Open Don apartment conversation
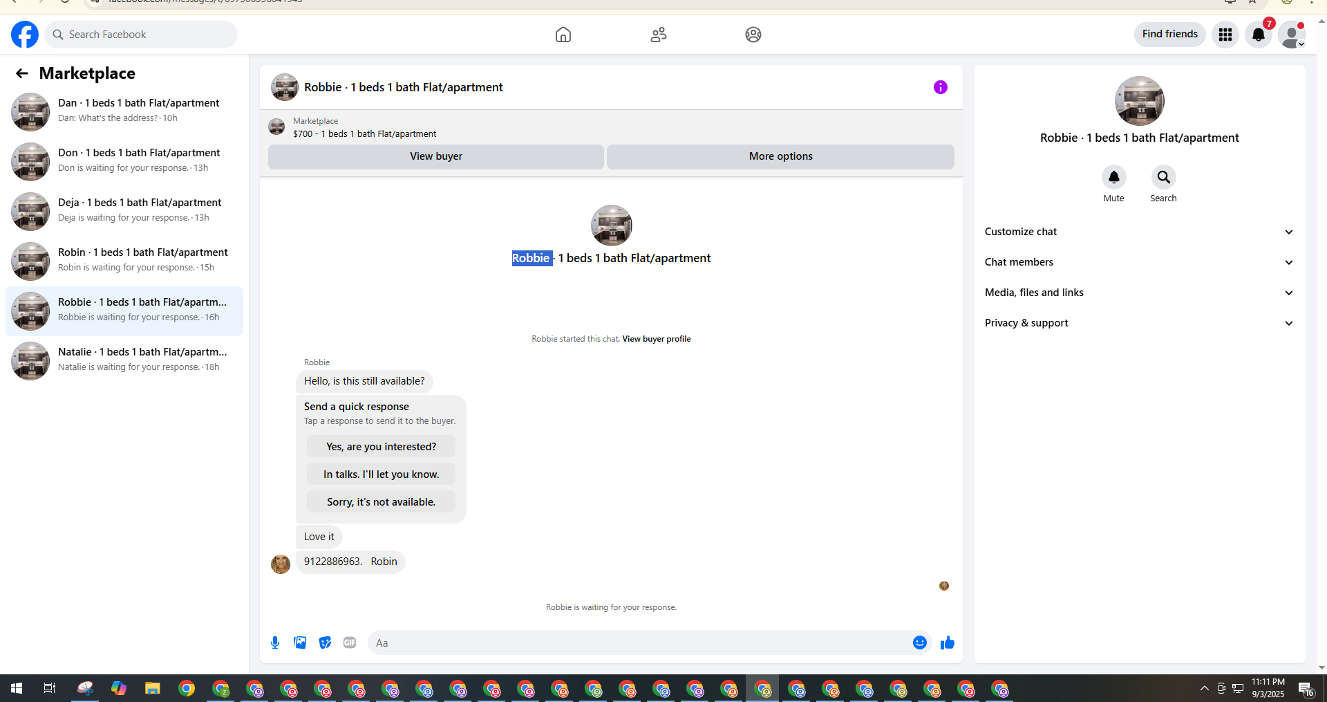Image resolution: width=1327 pixels, height=702 pixels. click(124, 162)
